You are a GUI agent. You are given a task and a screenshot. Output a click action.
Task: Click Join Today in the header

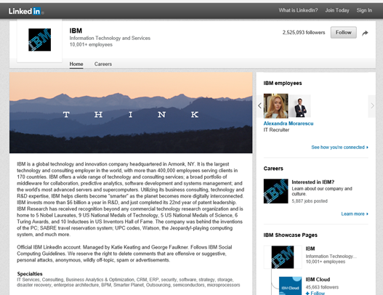point(337,10)
